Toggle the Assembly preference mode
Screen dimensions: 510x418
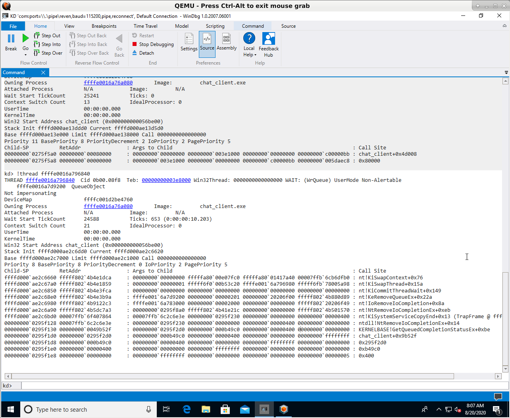click(227, 43)
